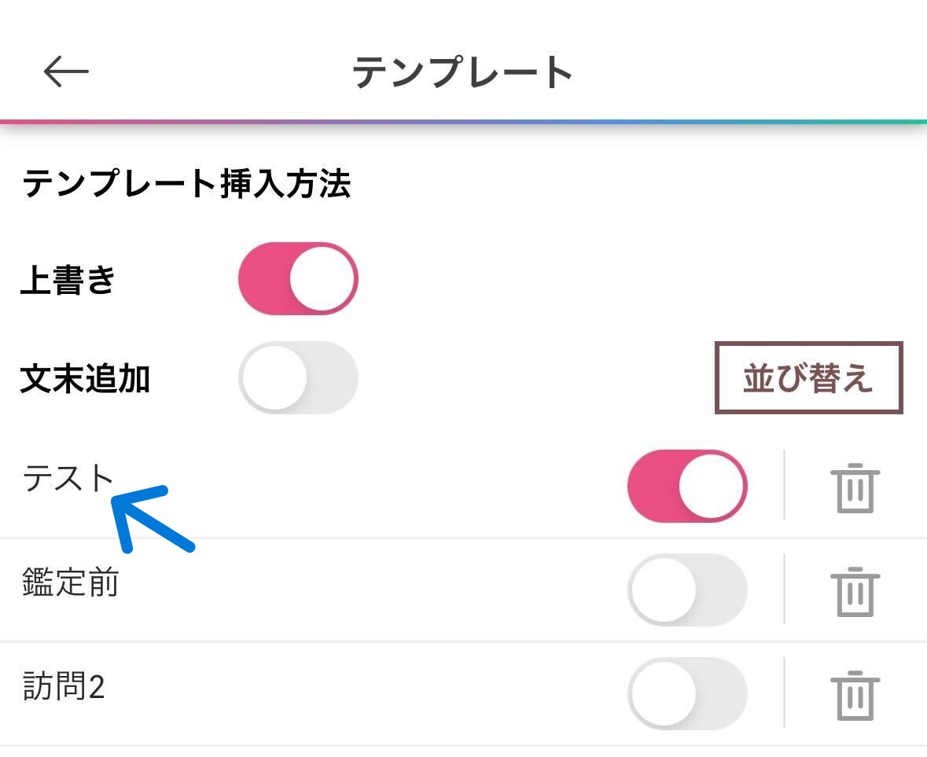Image resolution: width=927 pixels, height=757 pixels.
Task: Select the 文末追加 option label
Action: [85, 378]
